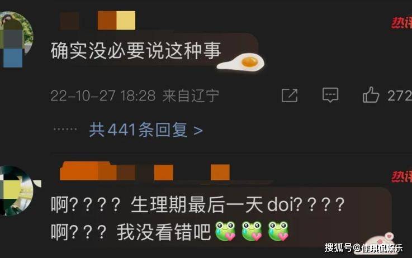The height and width of the screenshot is (258, 412).
Task: Open second commenter's username
Action: pyautogui.click(x=145, y=171)
